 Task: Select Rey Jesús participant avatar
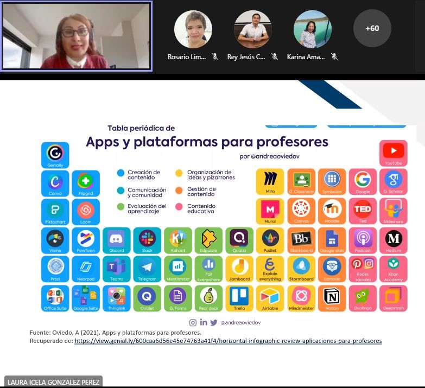point(252,29)
